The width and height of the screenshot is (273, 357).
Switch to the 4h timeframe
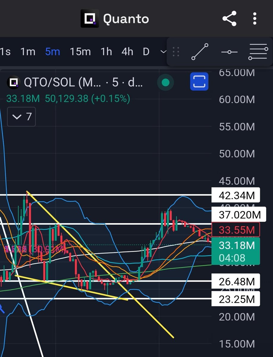[127, 52]
